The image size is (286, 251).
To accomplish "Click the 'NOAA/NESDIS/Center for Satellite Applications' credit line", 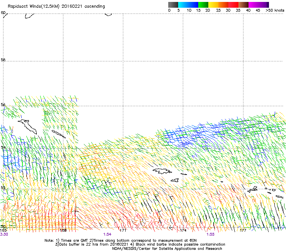I will 167,249.
